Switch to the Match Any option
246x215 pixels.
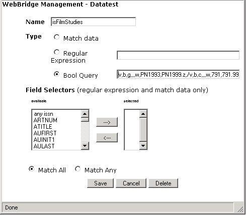[x=77, y=169]
